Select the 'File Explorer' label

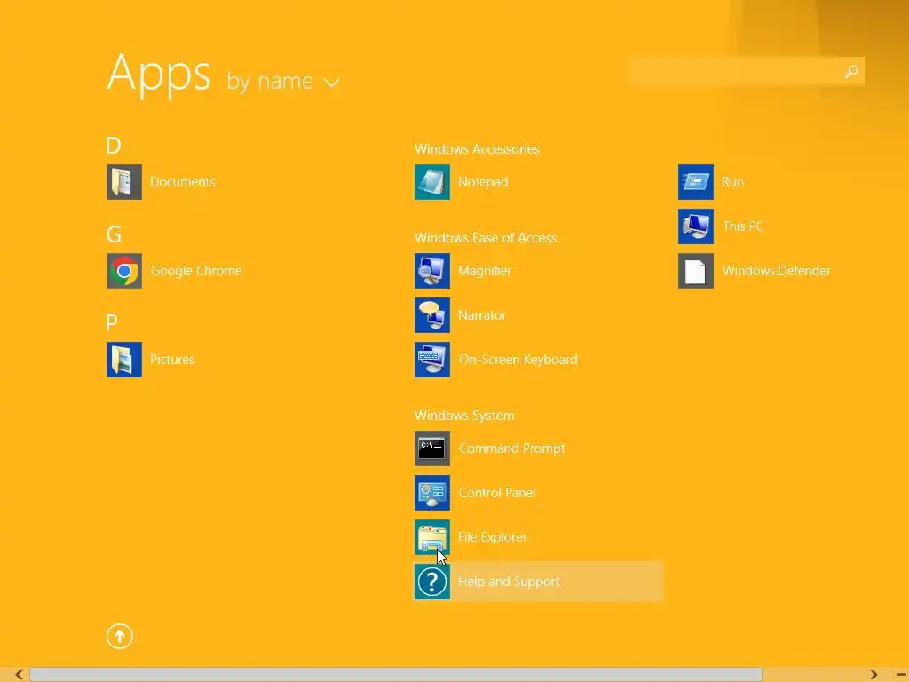tap(493, 537)
